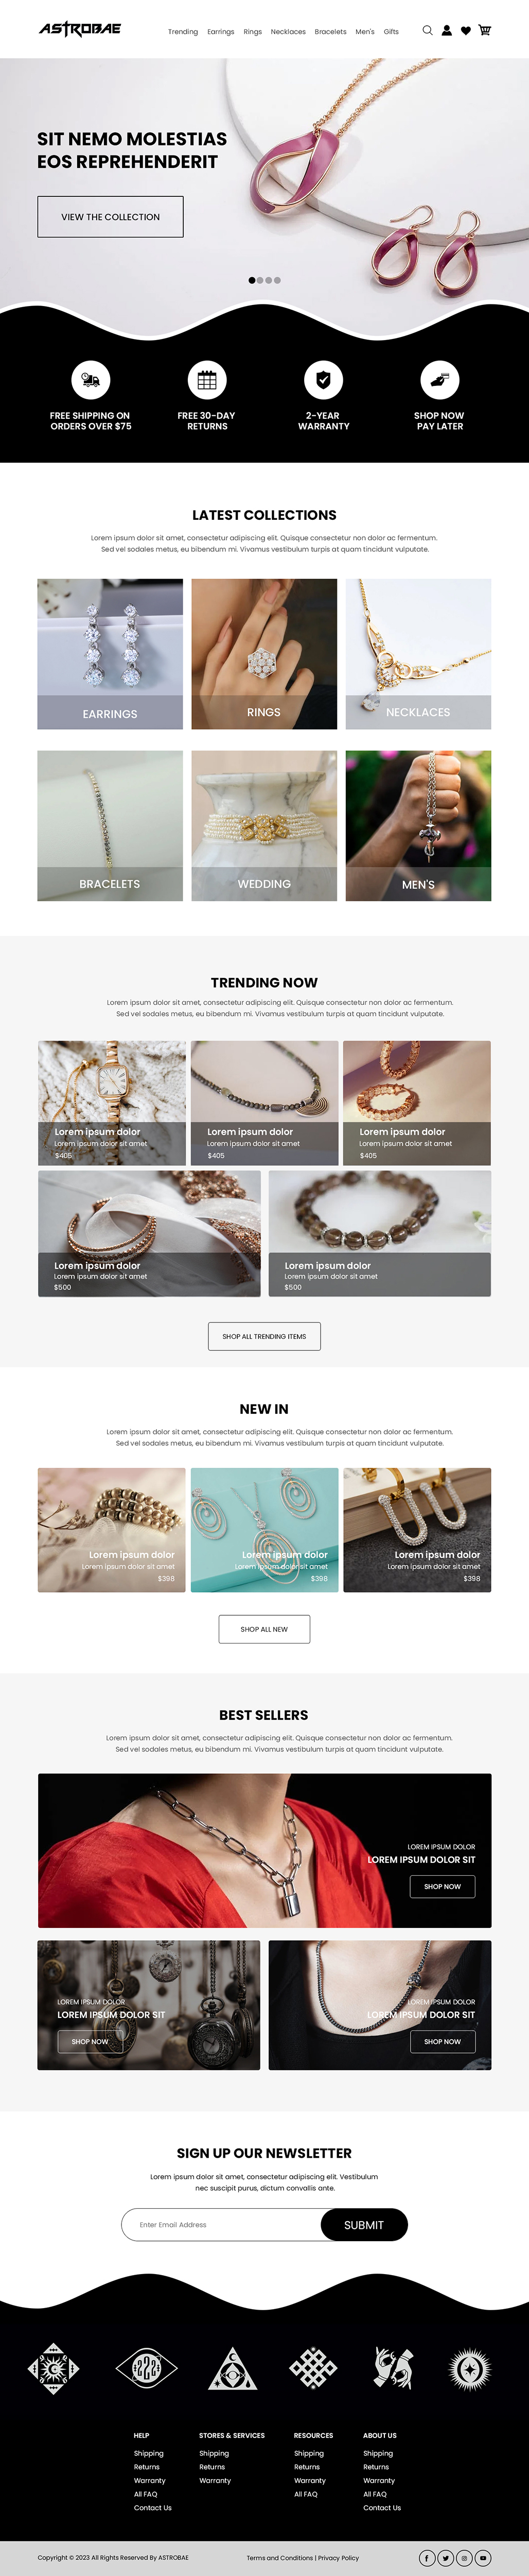Image resolution: width=529 pixels, height=2576 pixels.
Task: Open the Earrings menu item
Action: pyautogui.click(x=221, y=32)
